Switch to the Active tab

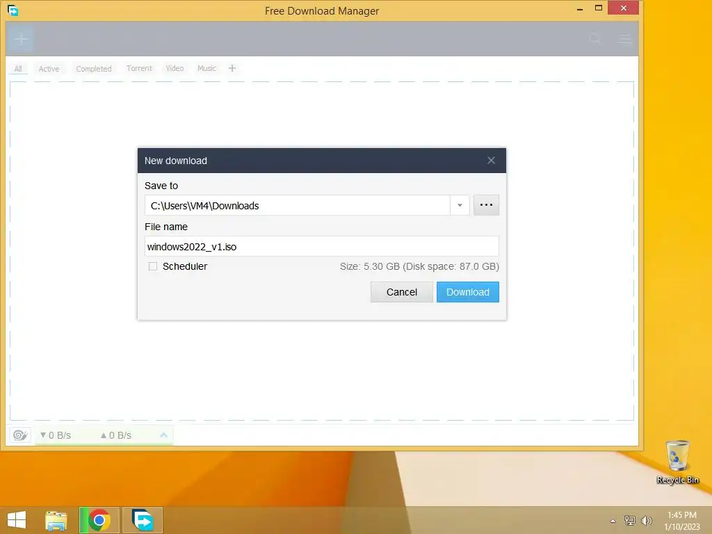tap(49, 69)
